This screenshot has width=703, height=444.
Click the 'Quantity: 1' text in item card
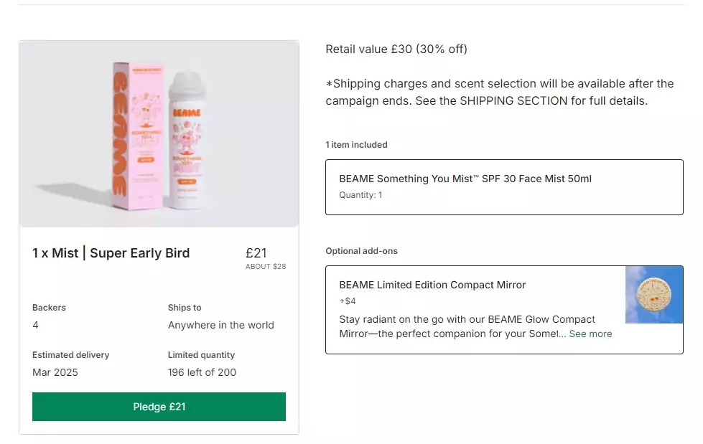(x=360, y=194)
